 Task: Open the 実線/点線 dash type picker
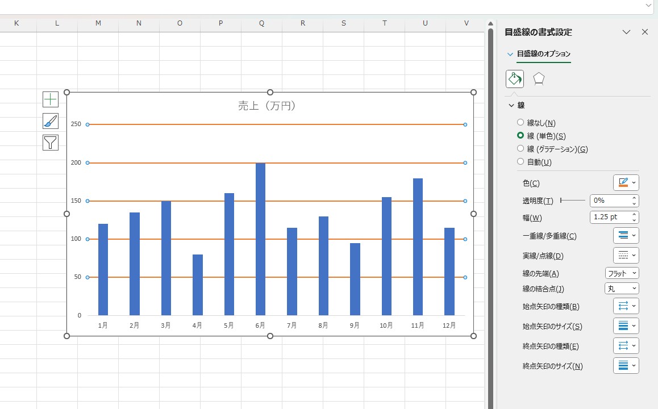pyautogui.click(x=626, y=256)
